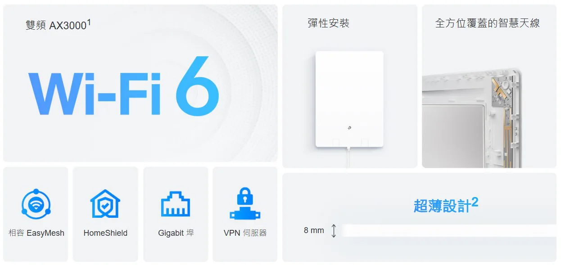Click the VPN 伺服器 label

245,233
